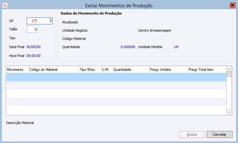The image size is (238, 143).
Task: Close the Exclui Movimentos de Produção window
Action: click(232, 5)
